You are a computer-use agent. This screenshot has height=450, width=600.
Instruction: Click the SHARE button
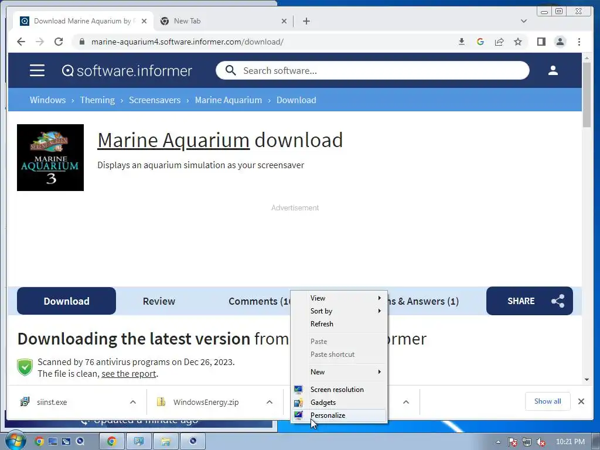tap(530, 301)
